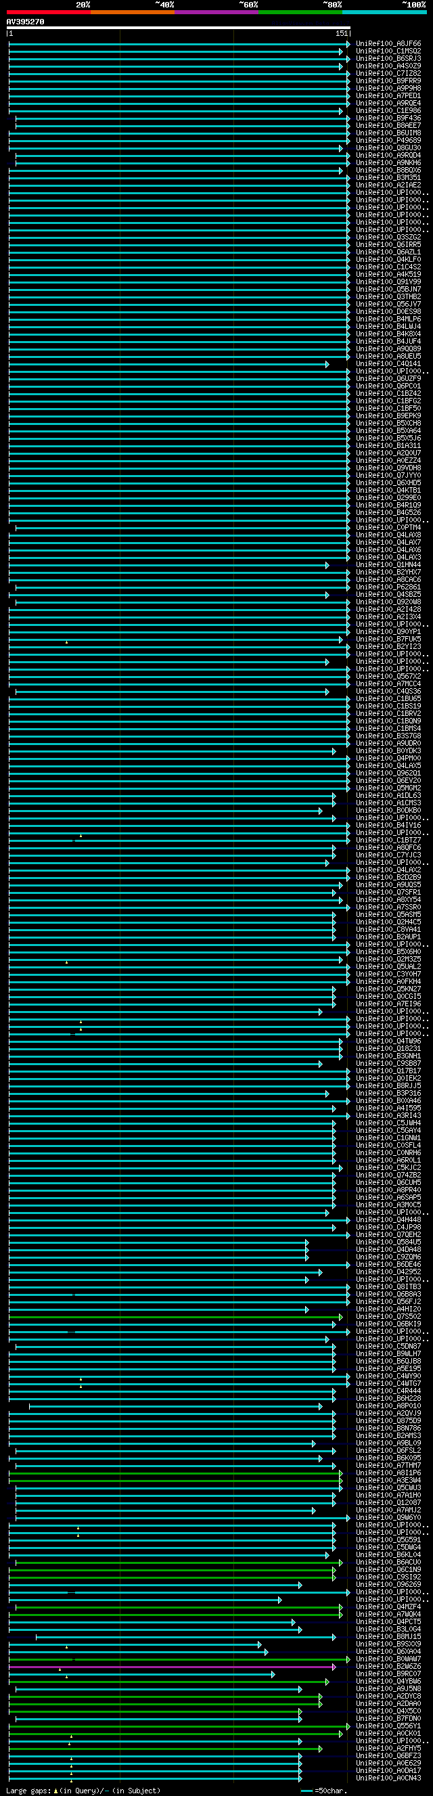Click the green ~80% identity legend segment
433x1796 pixels.
300,12
